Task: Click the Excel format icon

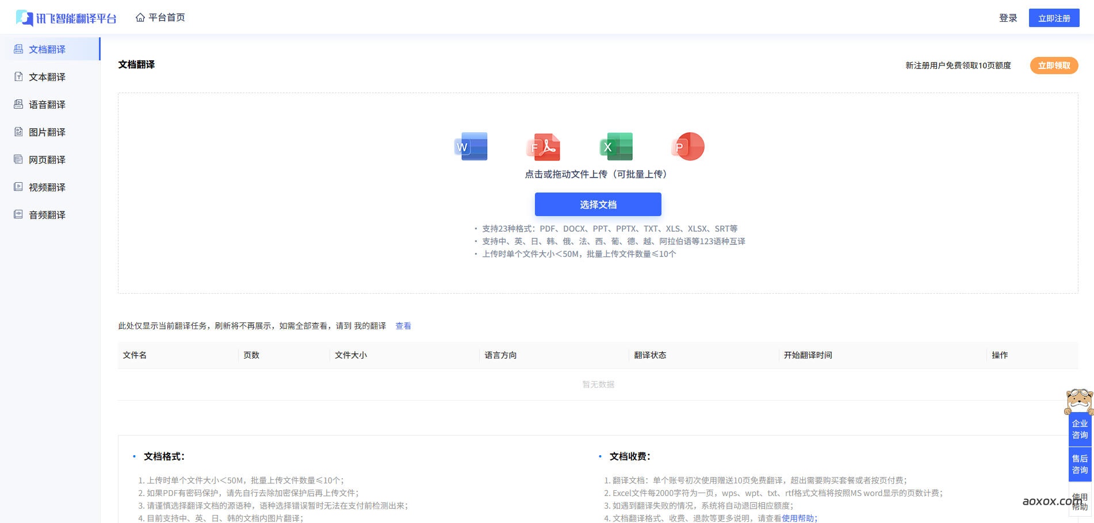Action: (615, 147)
